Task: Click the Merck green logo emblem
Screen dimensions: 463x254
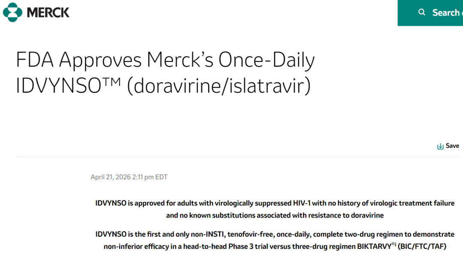Action: coord(12,12)
